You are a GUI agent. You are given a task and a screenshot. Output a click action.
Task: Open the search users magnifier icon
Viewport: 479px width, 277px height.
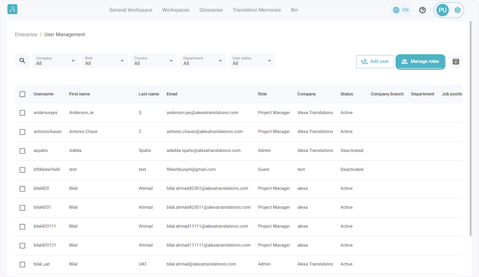[x=22, y=61]
